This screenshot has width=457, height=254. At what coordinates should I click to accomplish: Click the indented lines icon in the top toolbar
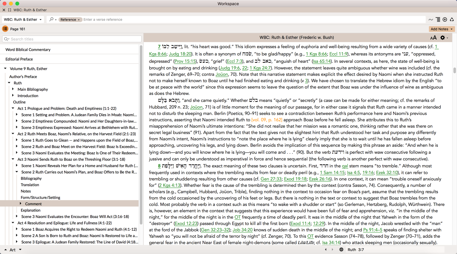coord(438,20)
